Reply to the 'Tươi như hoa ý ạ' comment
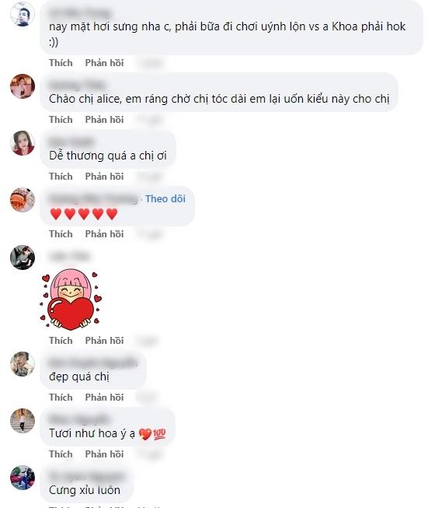 104,454
